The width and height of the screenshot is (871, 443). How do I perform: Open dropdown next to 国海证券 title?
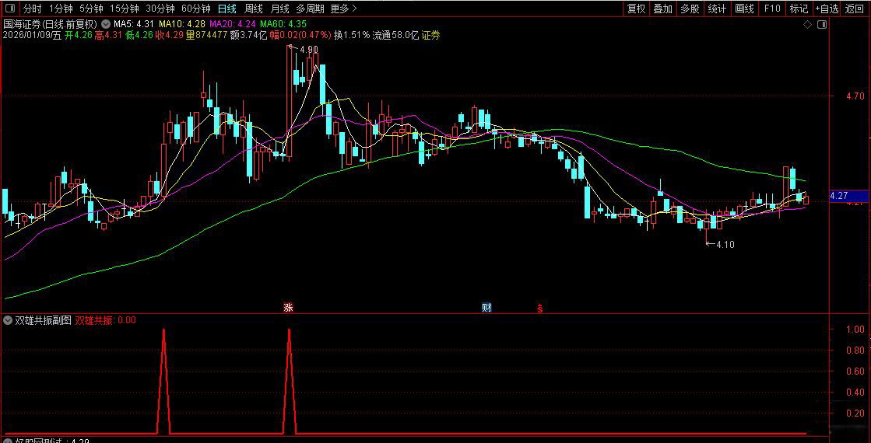click(106, 24)
